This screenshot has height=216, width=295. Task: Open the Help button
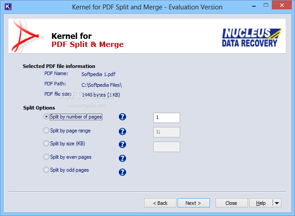coord(261,203)
